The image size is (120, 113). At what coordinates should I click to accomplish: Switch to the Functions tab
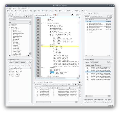pos(17,17)
